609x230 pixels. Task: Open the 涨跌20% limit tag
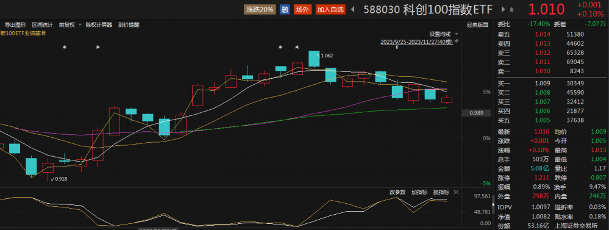click(260, 9)
